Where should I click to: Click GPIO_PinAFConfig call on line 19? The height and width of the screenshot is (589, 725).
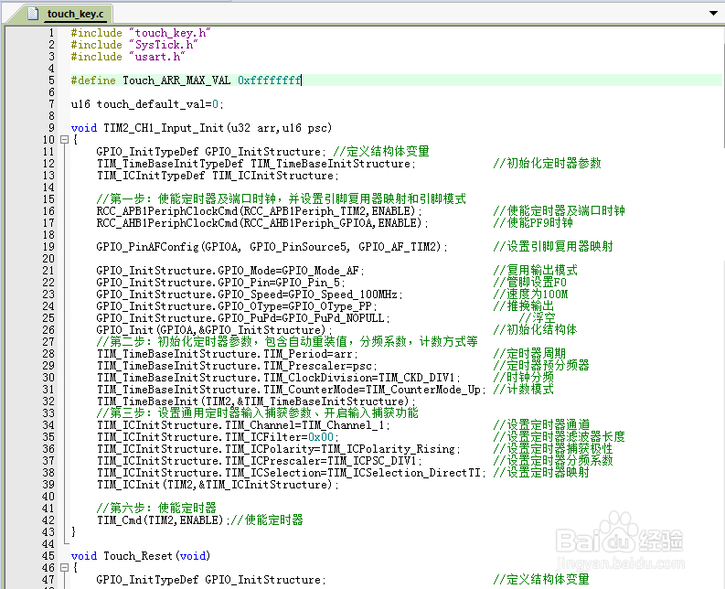point(272,247)
